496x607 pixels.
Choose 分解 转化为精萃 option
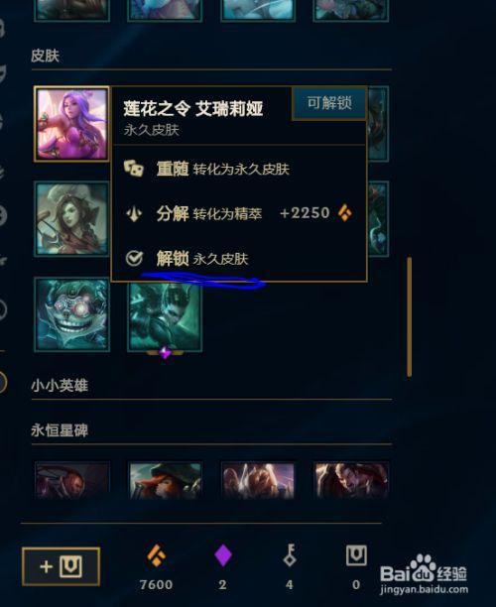(238, 213)
